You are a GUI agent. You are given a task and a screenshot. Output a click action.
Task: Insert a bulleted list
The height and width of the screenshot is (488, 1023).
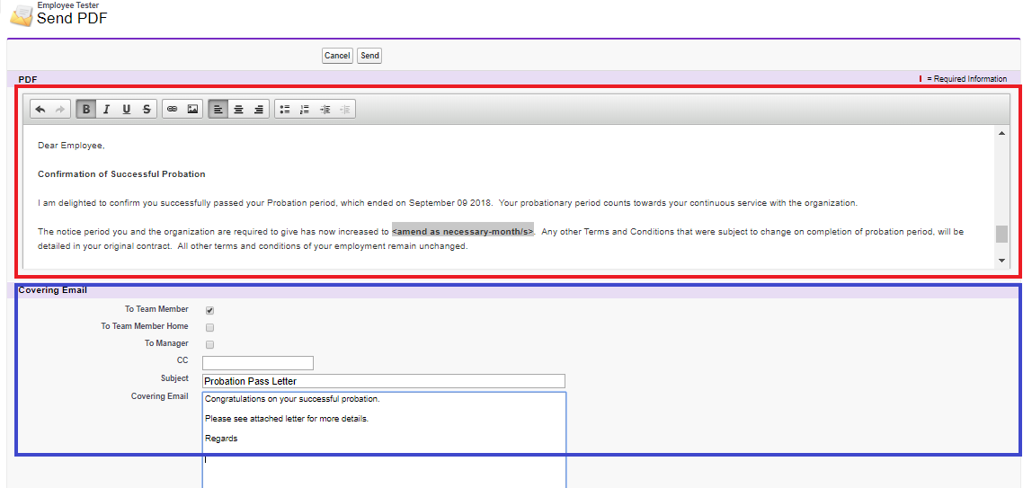click(284, 110)
